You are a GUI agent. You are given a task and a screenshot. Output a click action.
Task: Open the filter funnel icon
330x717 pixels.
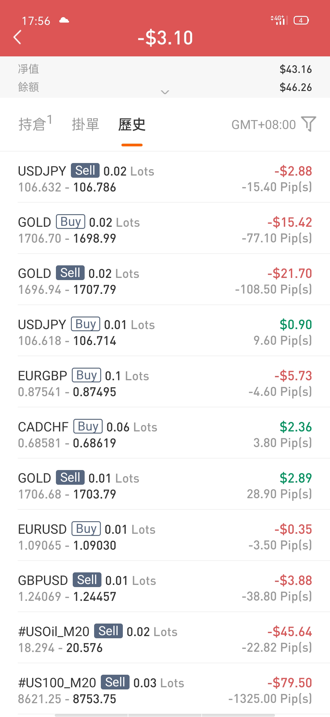(x=309, y=124)
